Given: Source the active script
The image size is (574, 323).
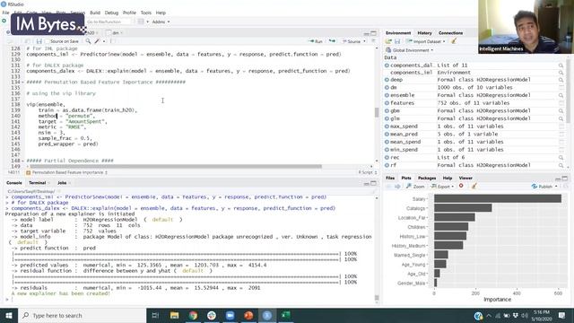Looking at the screenshot, I should [x=352, y=41].
